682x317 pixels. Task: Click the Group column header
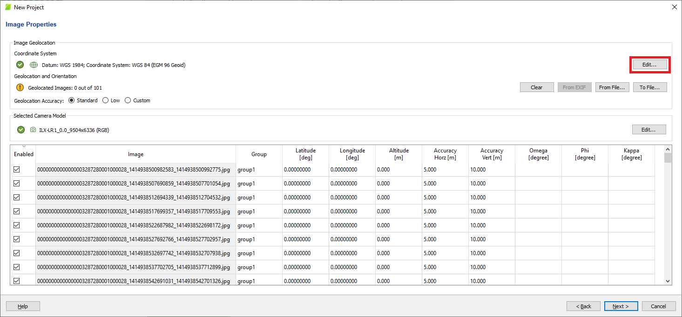(259, 154)
